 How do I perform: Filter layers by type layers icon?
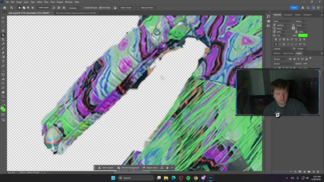298,59
